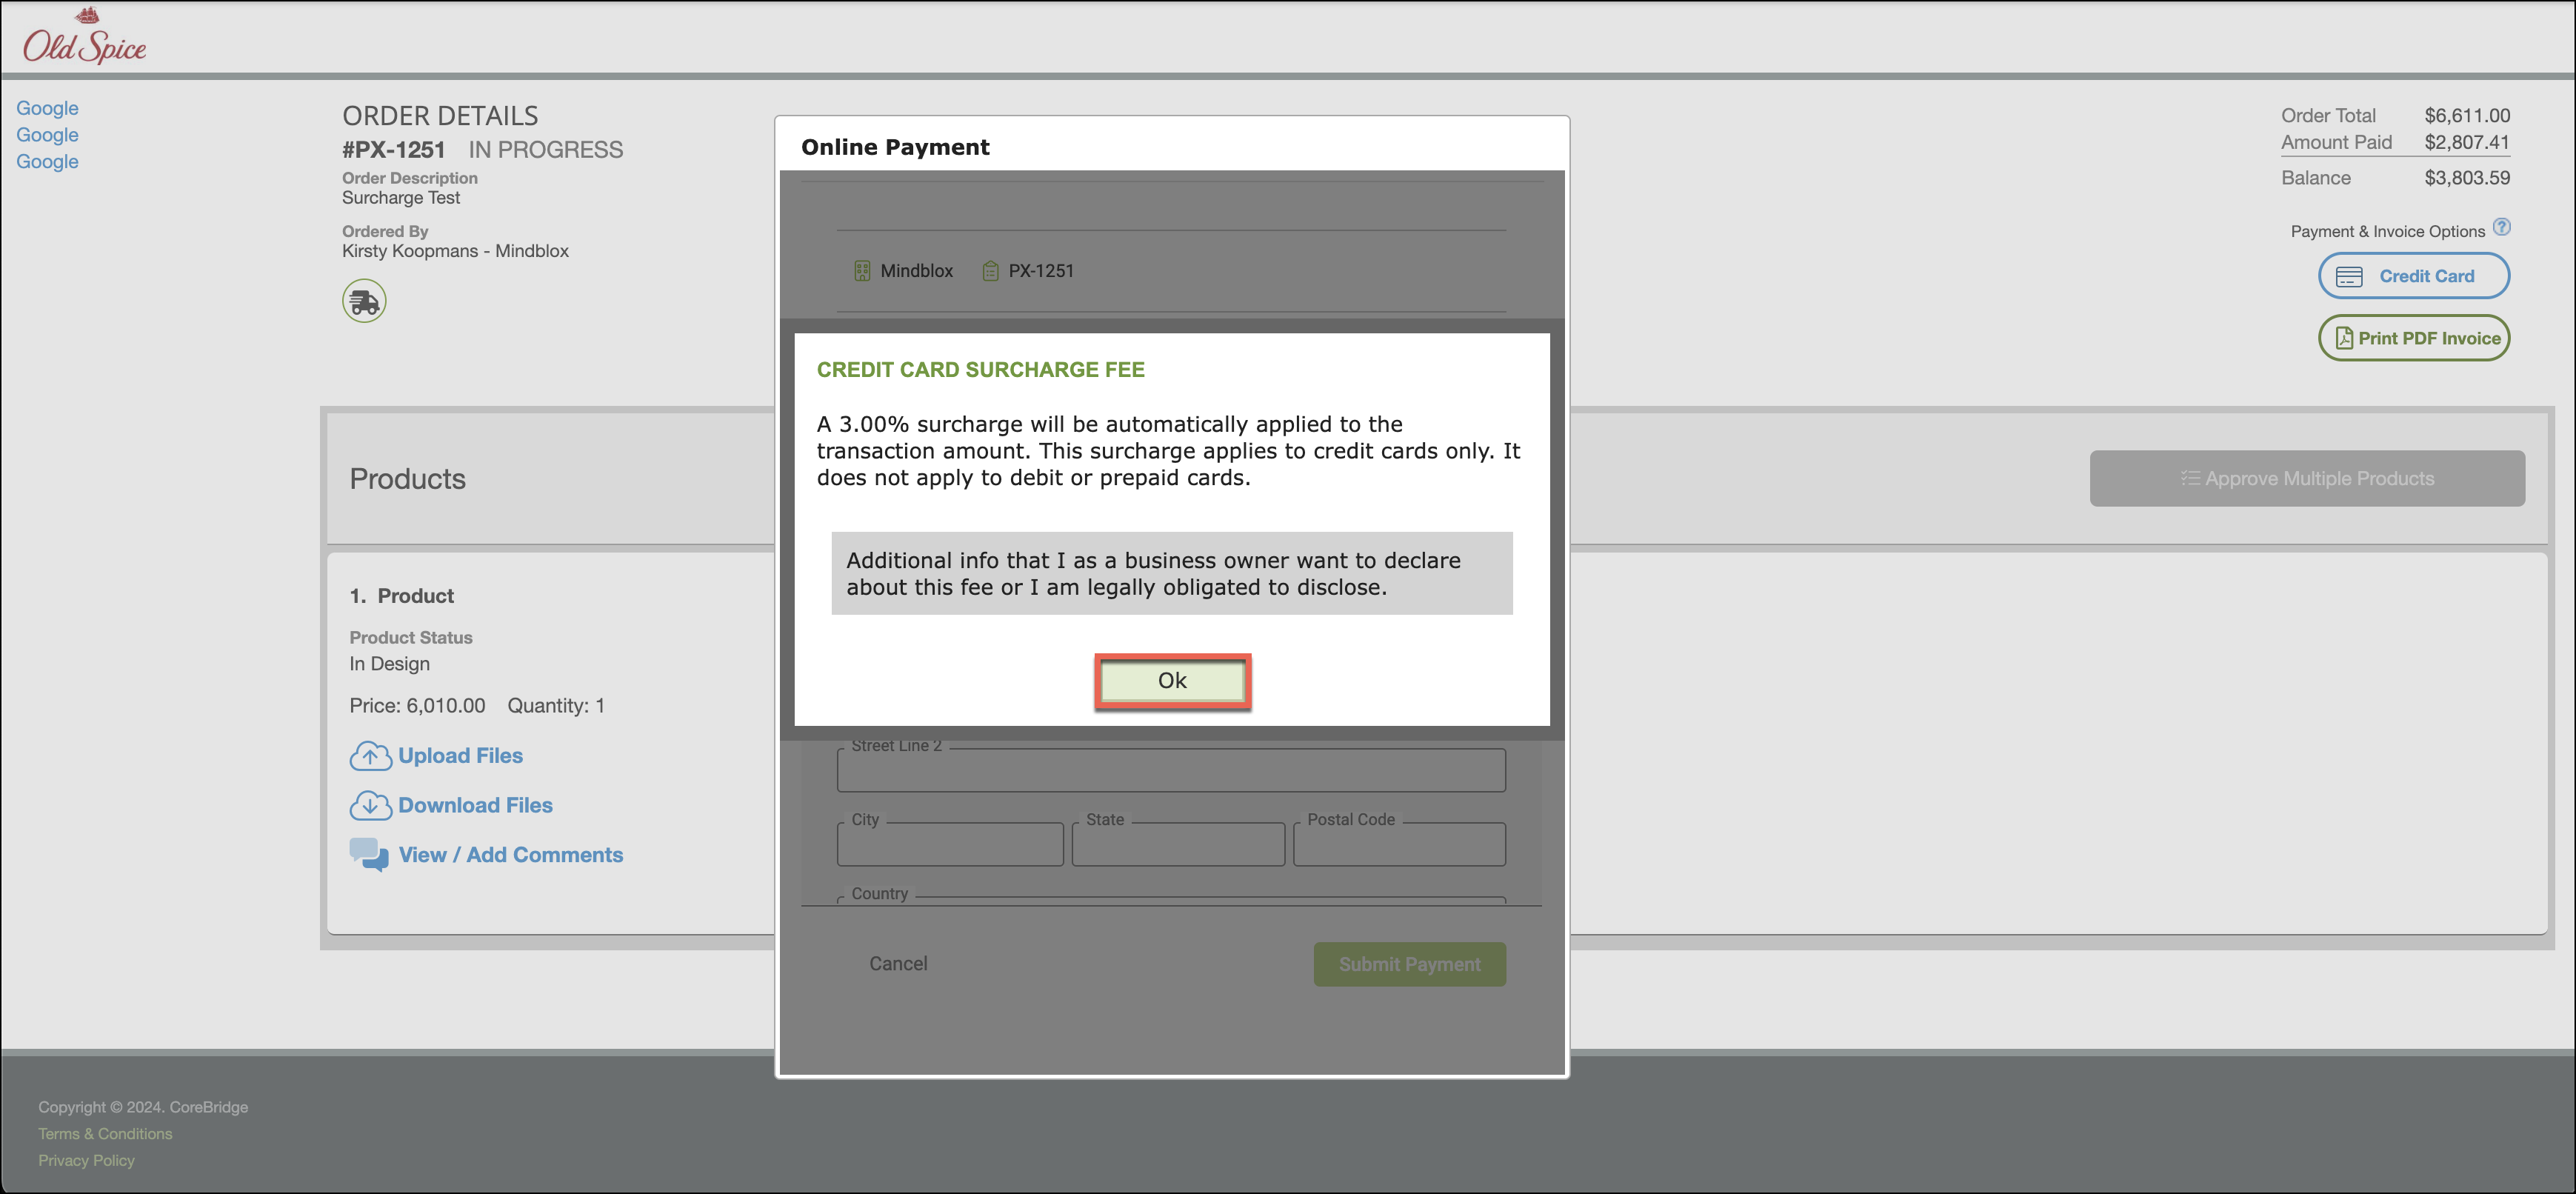Screen dimensions: 2576x1194
Task: Open the Credit Card payment option
Action: [2413, 276]
